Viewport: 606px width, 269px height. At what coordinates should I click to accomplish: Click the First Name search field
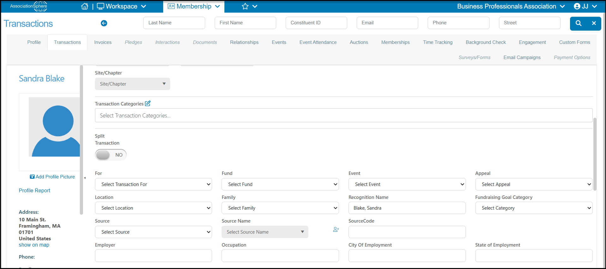coord(245,23)
